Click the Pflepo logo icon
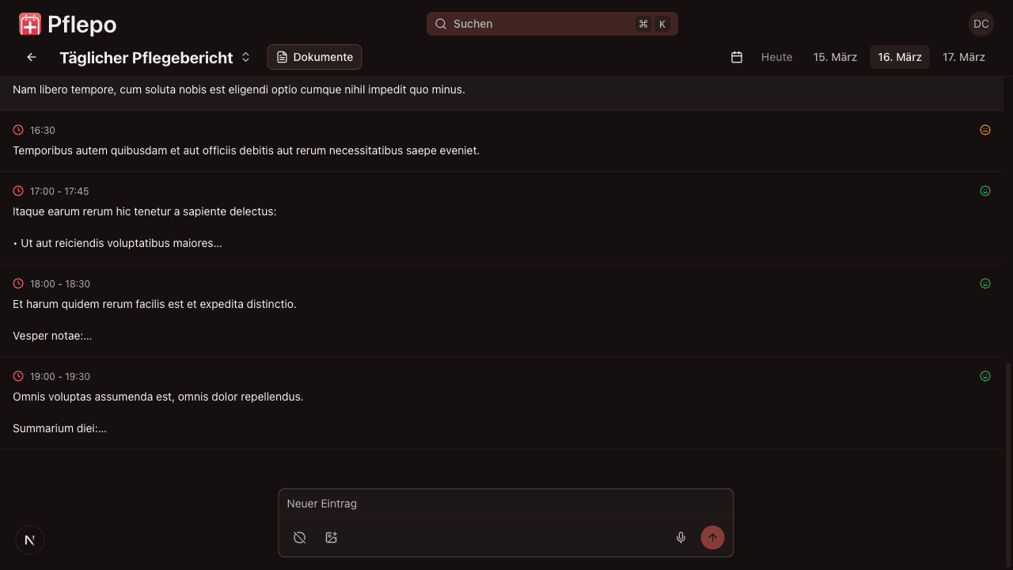 30,24
